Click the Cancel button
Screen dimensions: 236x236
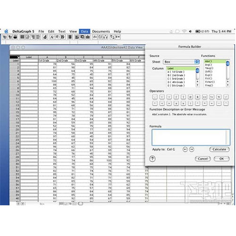pyautogui.click(x=203, y=159)
